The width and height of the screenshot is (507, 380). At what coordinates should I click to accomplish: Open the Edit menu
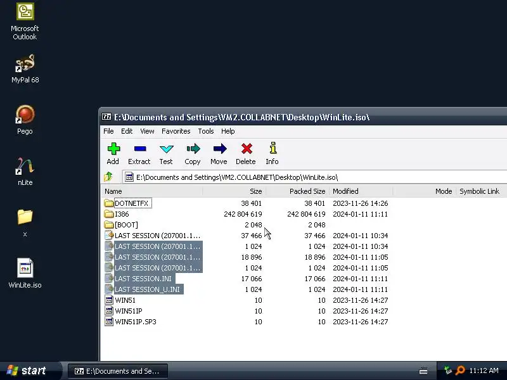pyautogui.click(x=127, y=131)
